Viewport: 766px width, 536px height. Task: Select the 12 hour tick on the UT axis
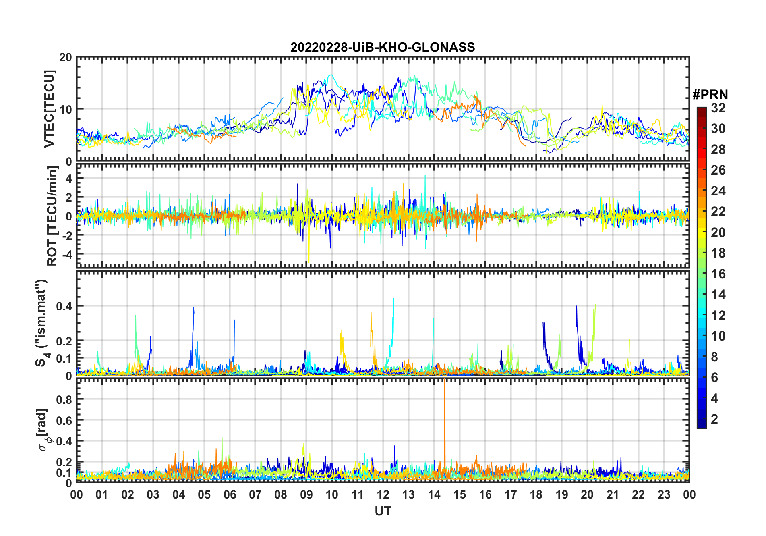tap(383, 495)
